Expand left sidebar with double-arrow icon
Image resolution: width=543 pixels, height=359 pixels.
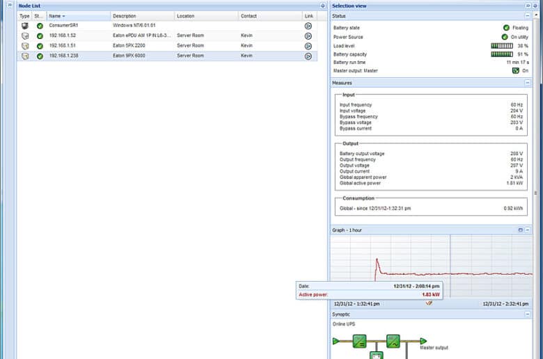pyautogui.click(x=10, y=5)
